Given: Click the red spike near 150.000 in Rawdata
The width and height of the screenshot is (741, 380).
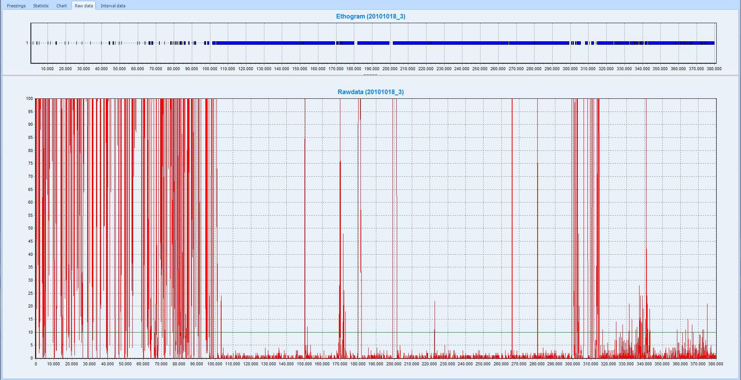Looking at the screenshot, I should click(305, 228).
